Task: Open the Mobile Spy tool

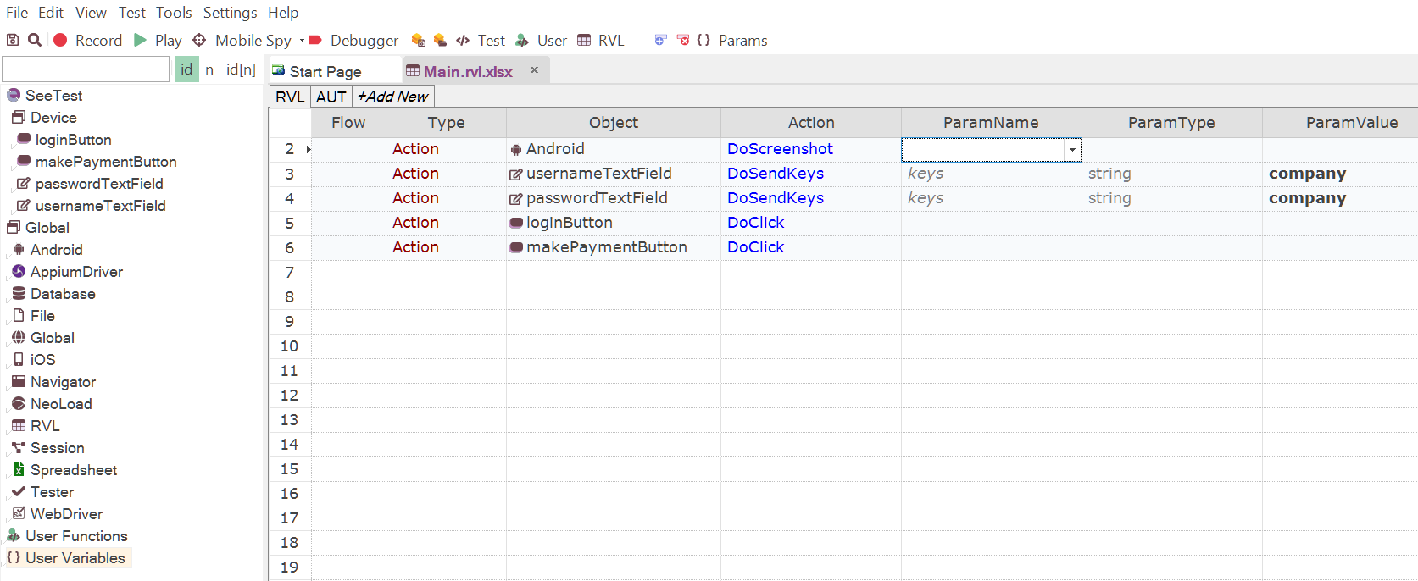Action: coord(242,40)
